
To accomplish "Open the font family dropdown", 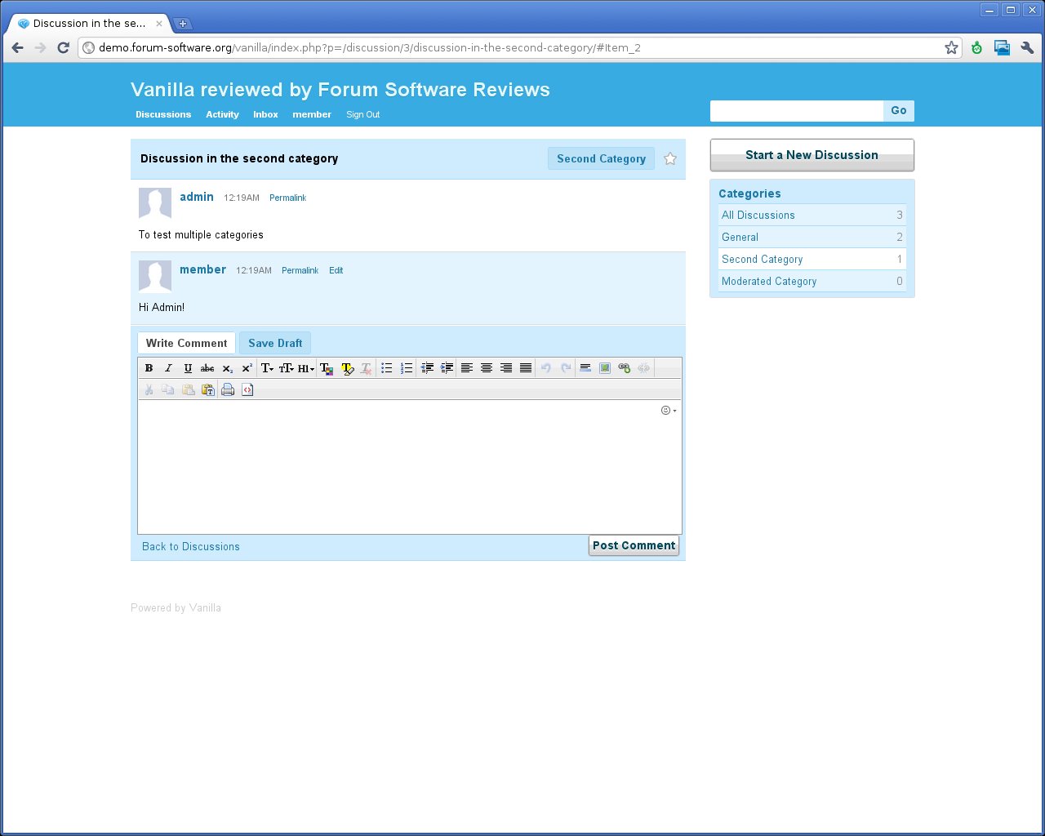I will [x=267, y=368].
